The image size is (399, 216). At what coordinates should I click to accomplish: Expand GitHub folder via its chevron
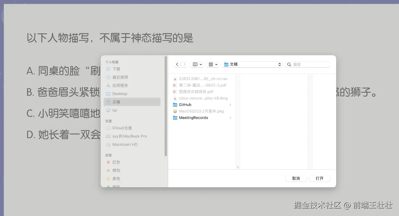[x=230, y=105]
